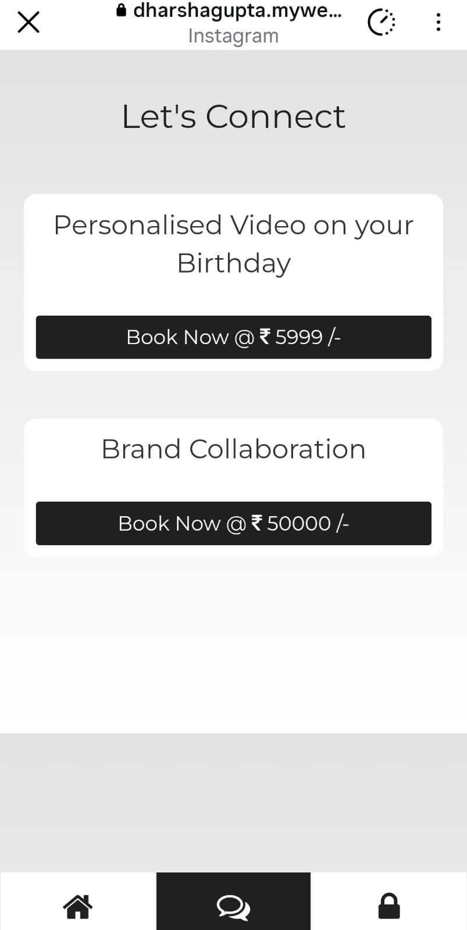
Task: Tap the Brand Collaboration card title
Action: click(233, 449)
